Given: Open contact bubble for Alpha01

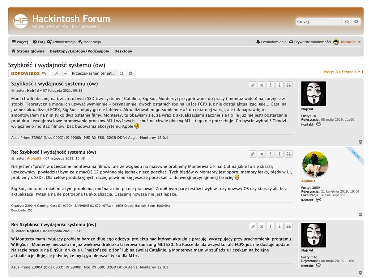Looking at the screenshot, I should click(x=318, y=200).
